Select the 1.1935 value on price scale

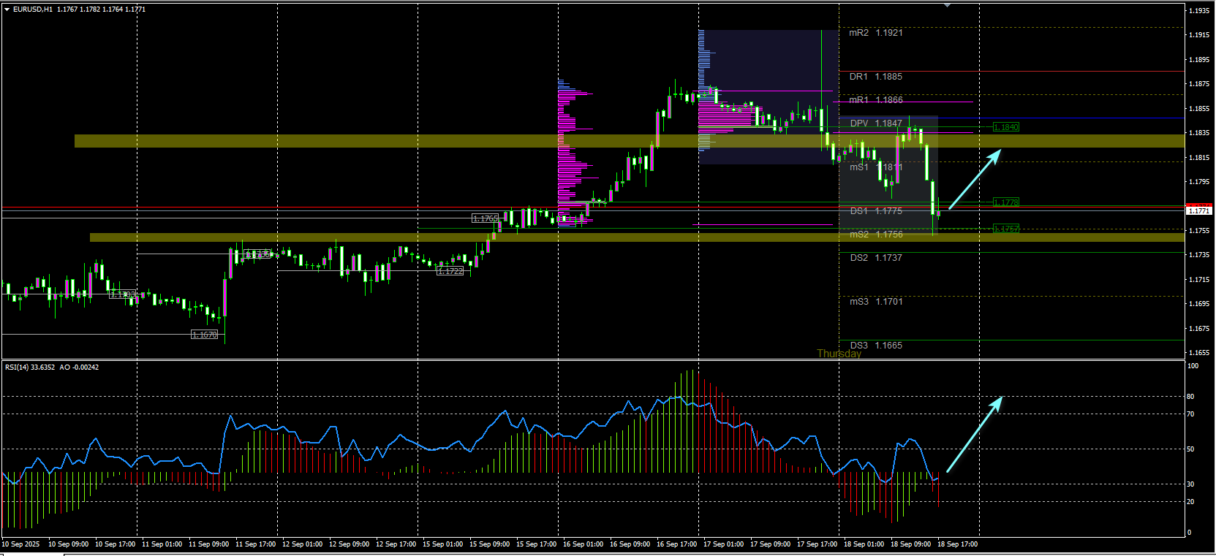[1198, 11]
